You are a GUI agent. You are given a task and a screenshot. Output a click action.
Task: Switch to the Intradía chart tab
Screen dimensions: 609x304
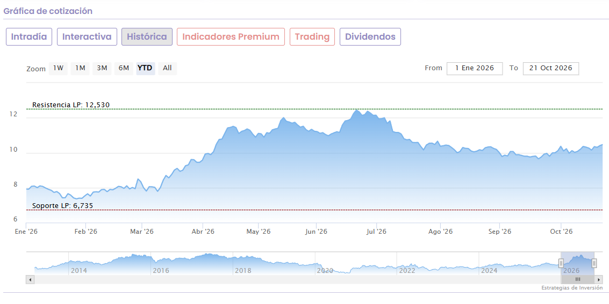click(x=28, y=37)
